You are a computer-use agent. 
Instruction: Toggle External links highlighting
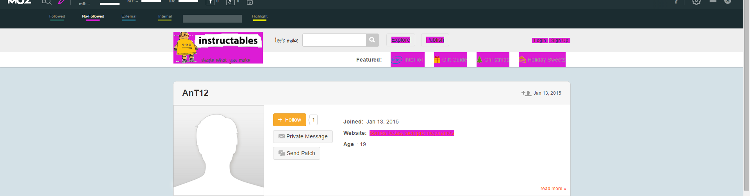pyautogui.click(x=129, y=17)
